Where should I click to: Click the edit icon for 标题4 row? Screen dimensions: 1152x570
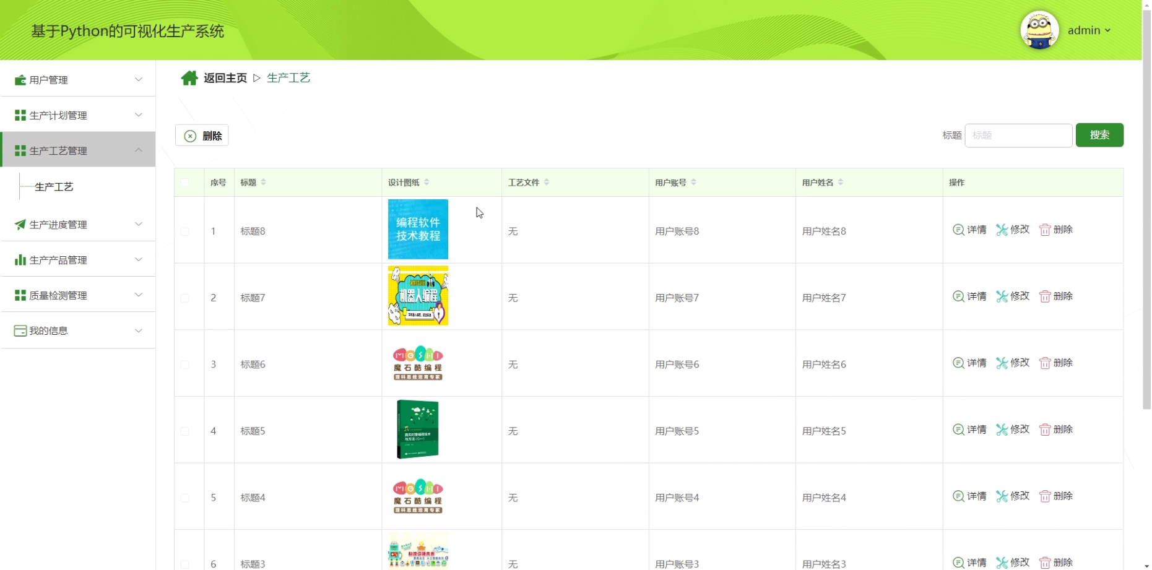1002,496
